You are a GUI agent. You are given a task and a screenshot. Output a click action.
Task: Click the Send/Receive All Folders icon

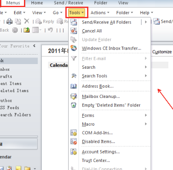coord(74,22)
